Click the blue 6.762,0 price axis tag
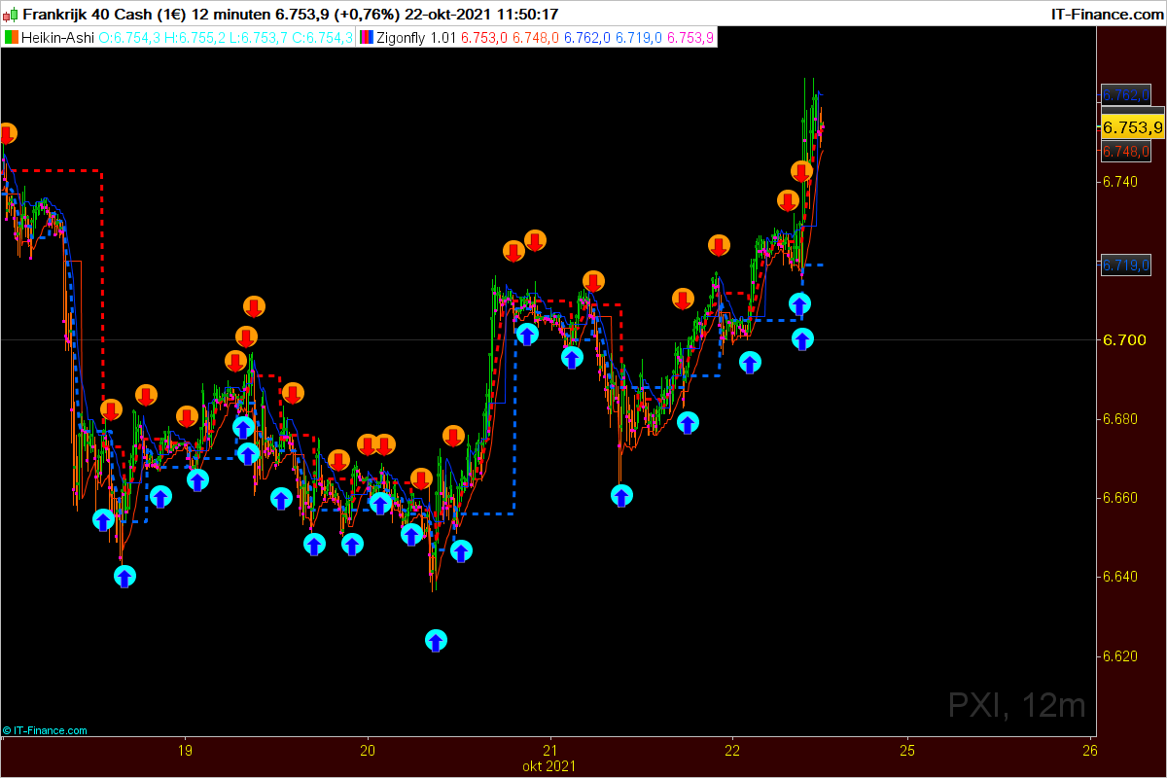The width and height of the screenshot is (1167, 778). pyautogui.click(x=1125, y=94)
